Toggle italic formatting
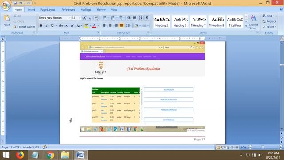The height and width of the screenshot is (160, 284). 47,26
